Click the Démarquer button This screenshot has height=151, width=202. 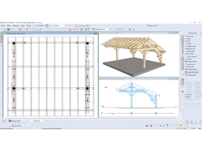pyautogui.click(x=37, y=121)
